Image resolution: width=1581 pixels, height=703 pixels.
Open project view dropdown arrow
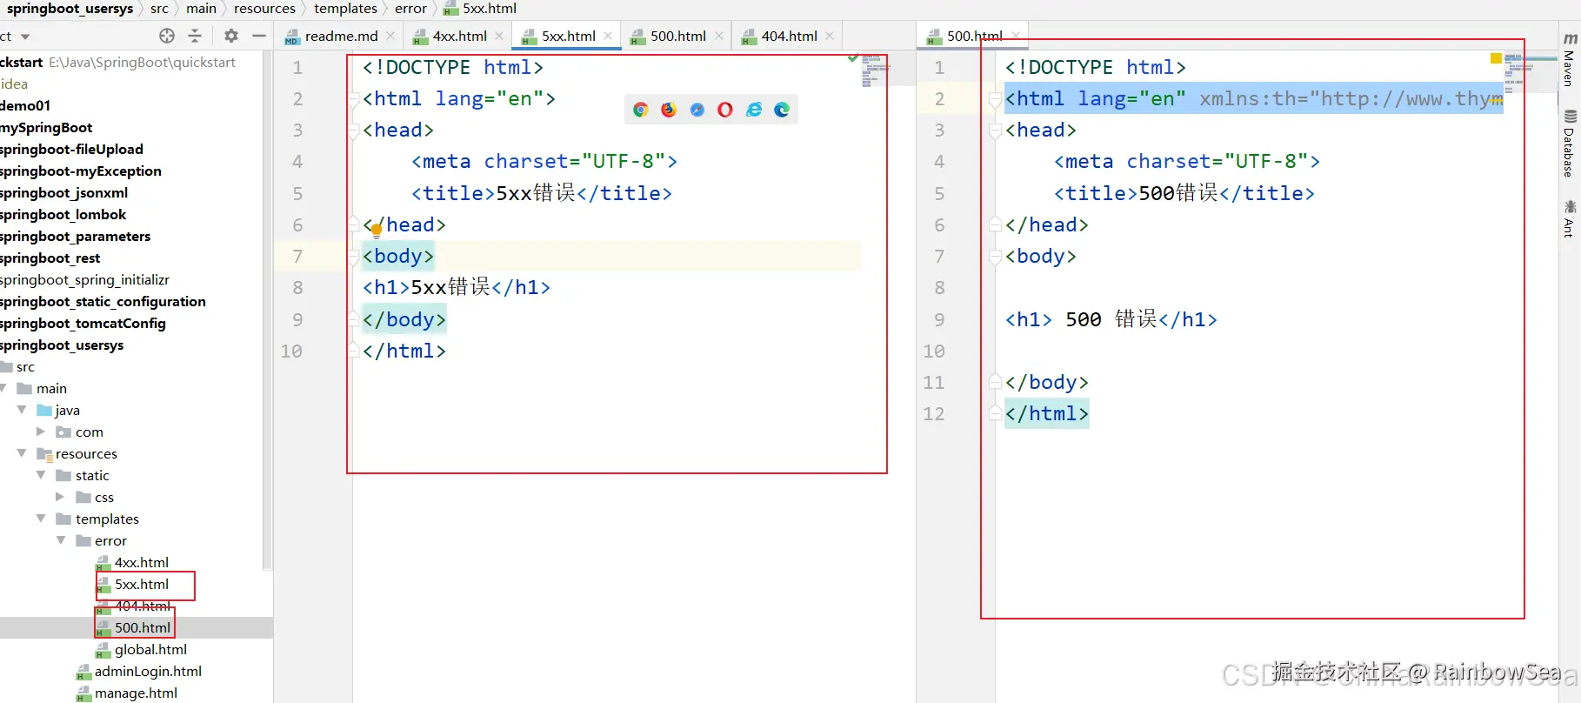pyautogui.click(x=25, y=37)
